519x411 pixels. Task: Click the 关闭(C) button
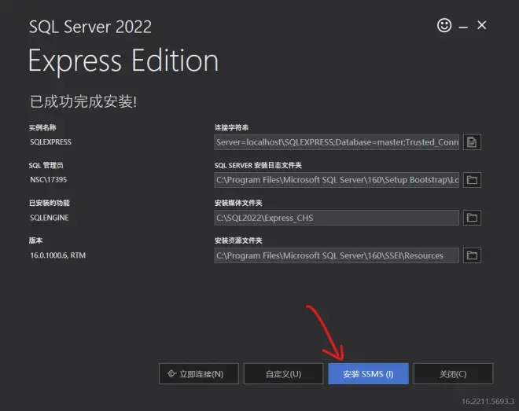pos(453,373)
